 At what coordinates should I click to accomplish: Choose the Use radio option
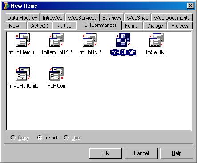[x=66, y=138]
